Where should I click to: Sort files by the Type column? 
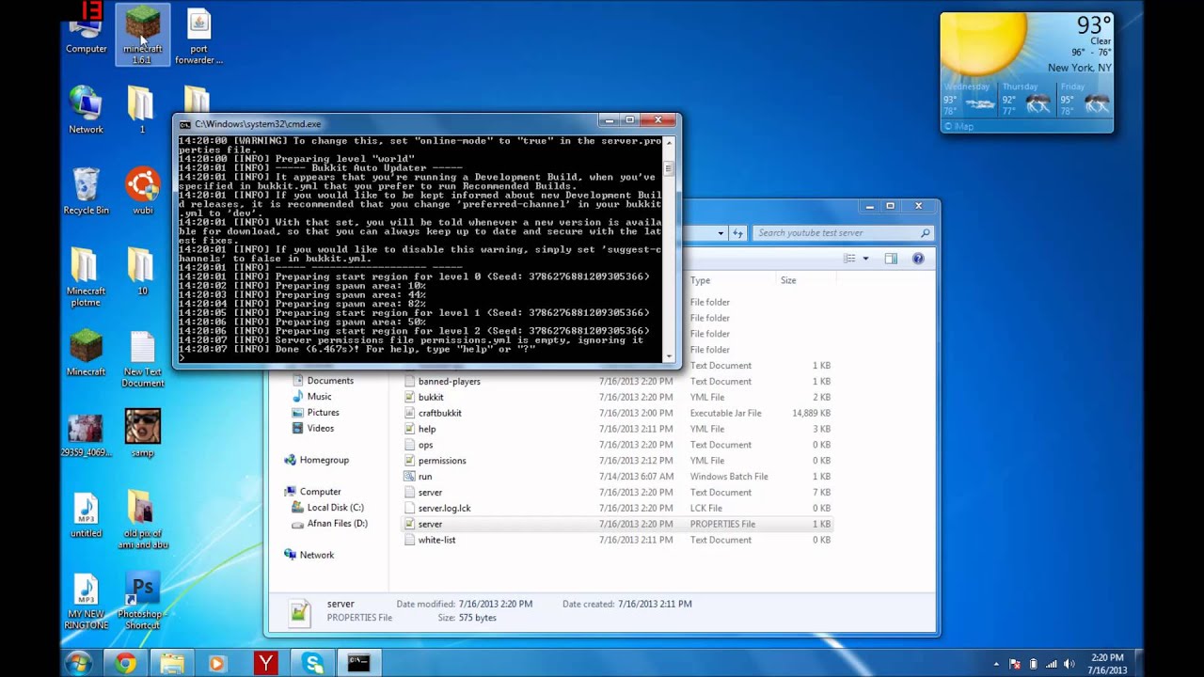click(x=701, y=280)
